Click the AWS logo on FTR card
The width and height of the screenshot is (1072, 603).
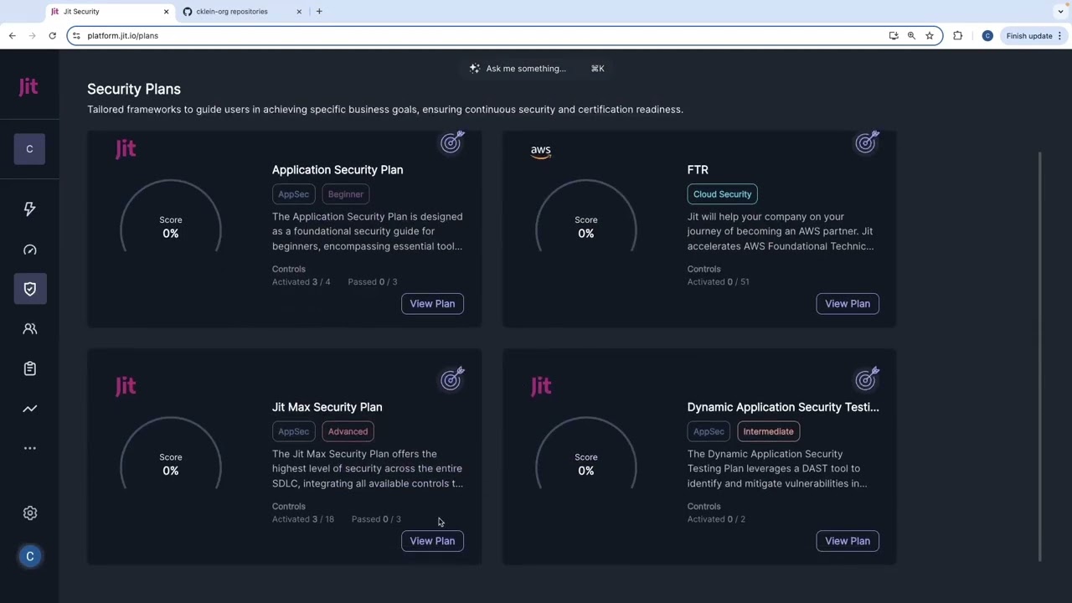pyautogui.click(x=541, y=152)
